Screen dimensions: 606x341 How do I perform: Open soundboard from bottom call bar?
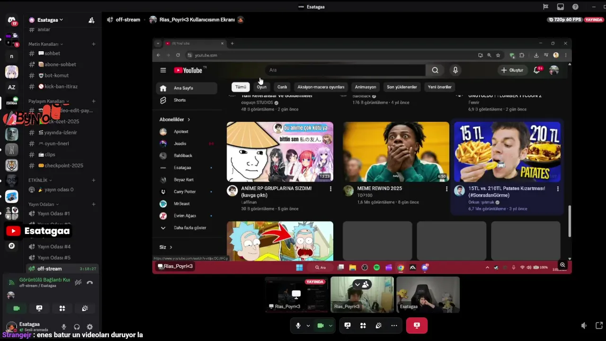pos(378,325)
